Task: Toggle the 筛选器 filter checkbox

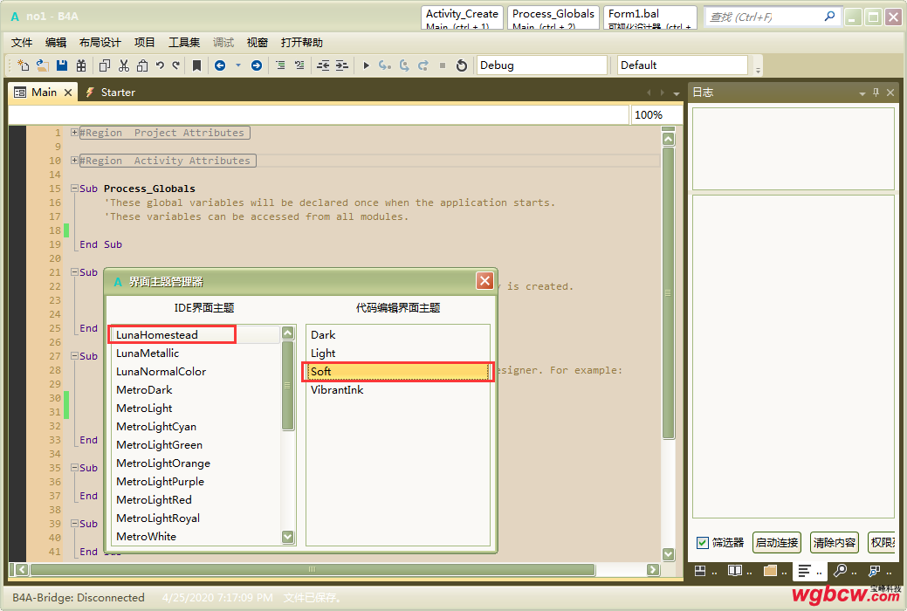Action: pos(702,543)
